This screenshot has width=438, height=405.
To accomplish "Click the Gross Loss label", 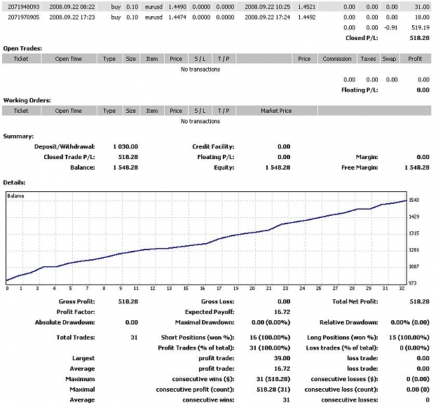I will coord(218,302).
